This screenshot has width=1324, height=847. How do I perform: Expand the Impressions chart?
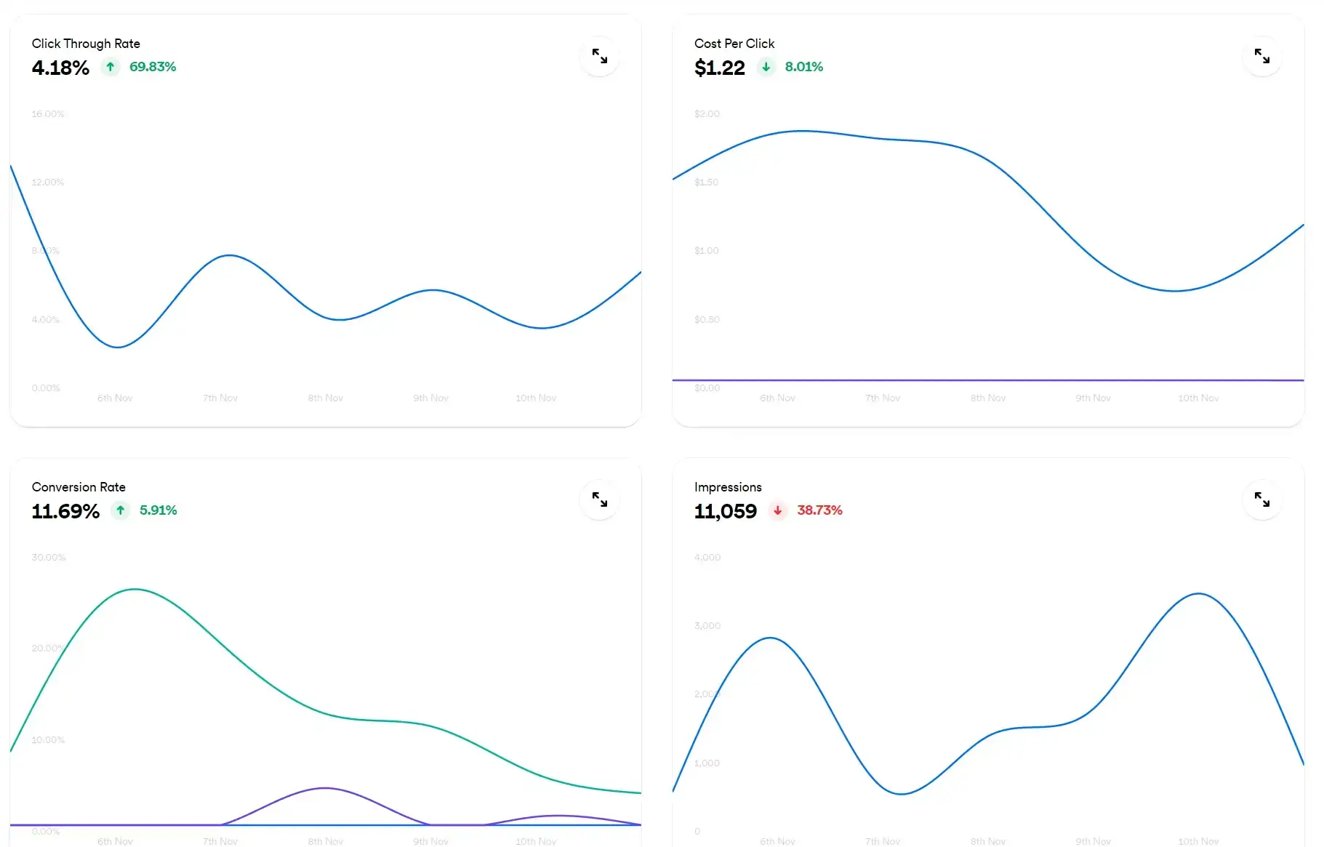[x=1261, y=499]
